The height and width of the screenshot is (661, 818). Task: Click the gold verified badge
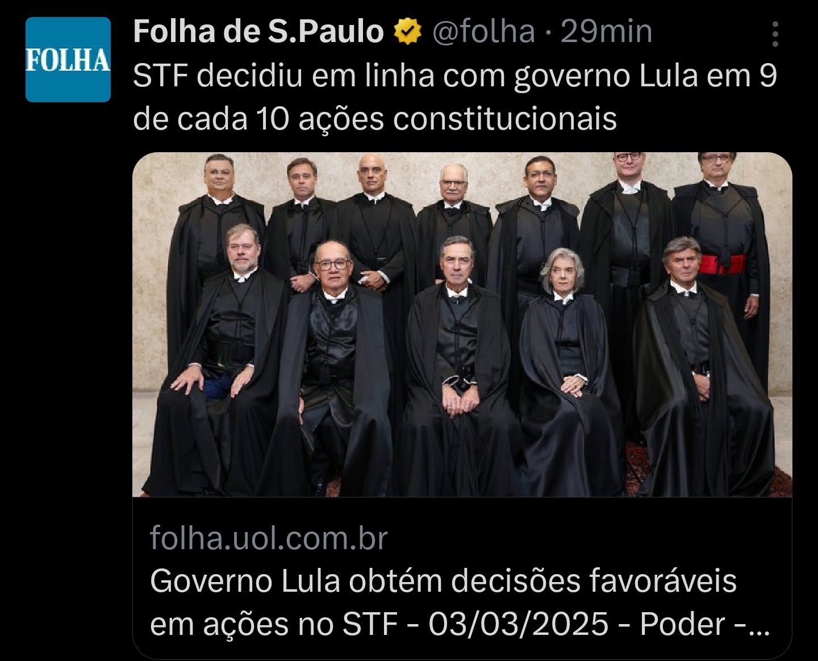408,32
